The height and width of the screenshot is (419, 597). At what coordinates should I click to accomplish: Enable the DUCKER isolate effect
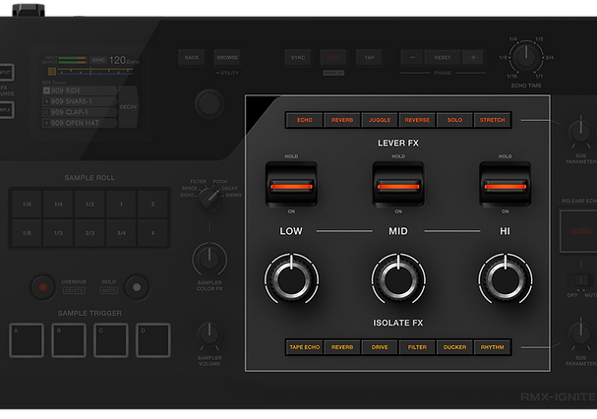click(454, 347)
